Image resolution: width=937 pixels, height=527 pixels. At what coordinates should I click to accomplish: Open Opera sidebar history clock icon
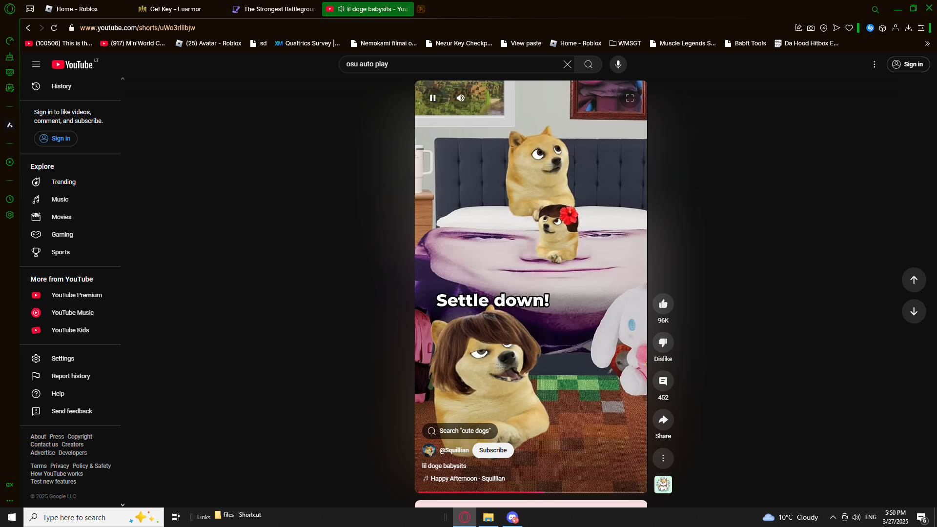[10, 200]
